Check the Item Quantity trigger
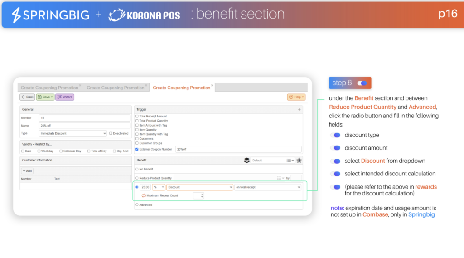464x258 pixels. coord(137,130)
